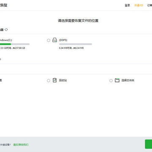The height and width of the screenshot is (152, 152).
Task: Click the (DOPS) usage progress bar
Action: [x=76, y=44]
